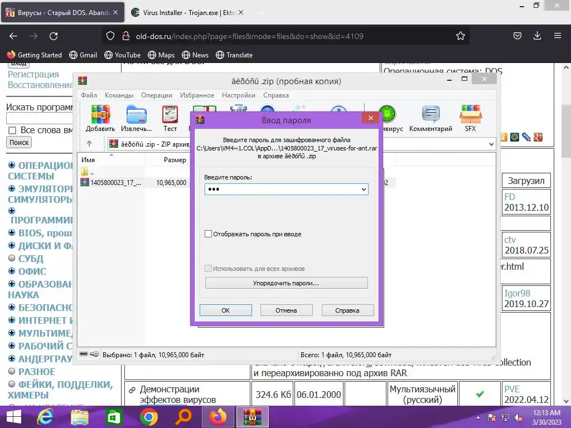Click the muted volume tray icon
This screenshot has height=428, width=571.
click(519, 417)
